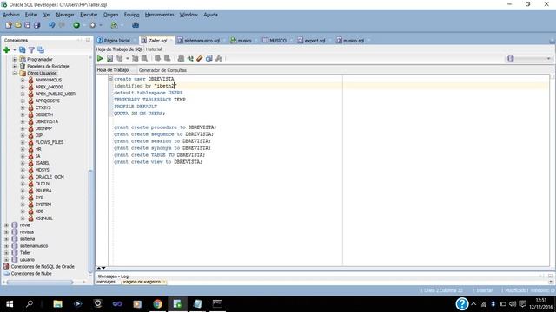
Task: Open the Editar menu
Action: [31, 15]
